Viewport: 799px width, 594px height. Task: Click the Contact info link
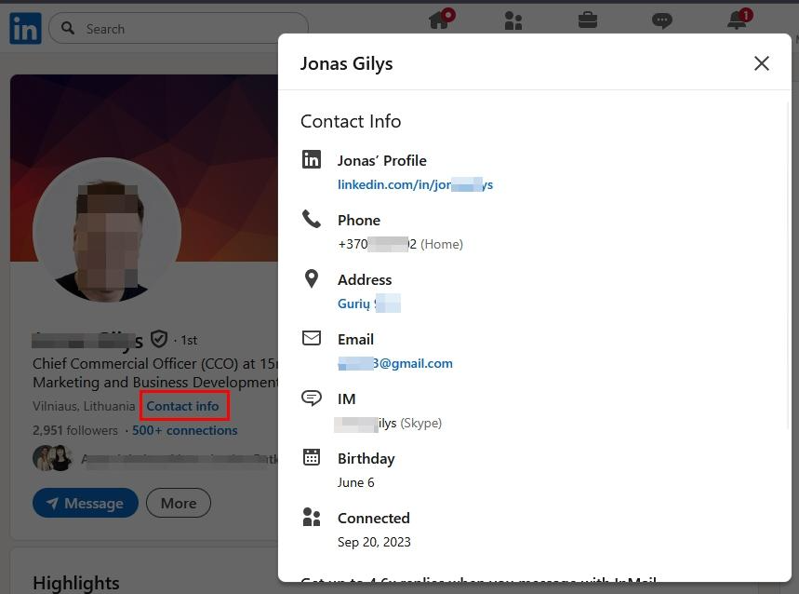click(x=183, y=406)
